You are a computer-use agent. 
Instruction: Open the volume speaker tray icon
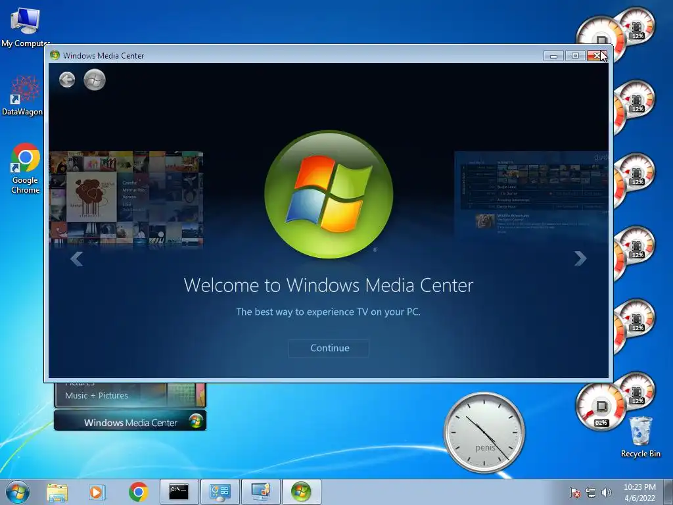(607, 493)
